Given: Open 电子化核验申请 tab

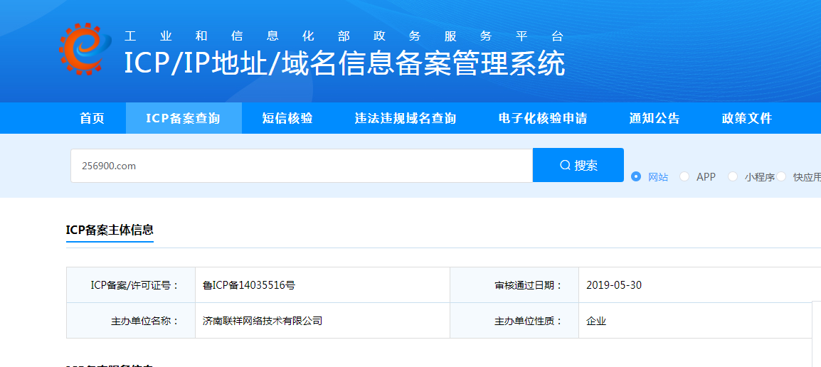Looking at the screenshot, I should coord(542,118).
